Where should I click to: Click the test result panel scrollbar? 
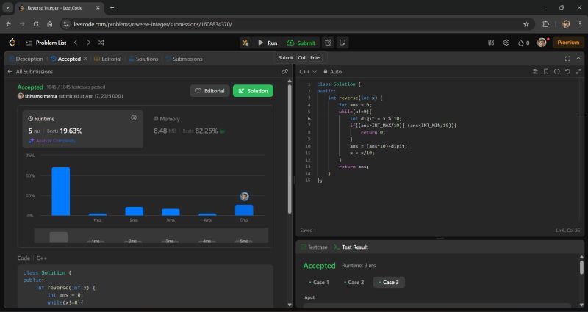pyautogui.click(x=581, y=267)
